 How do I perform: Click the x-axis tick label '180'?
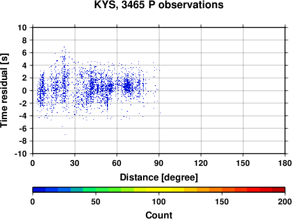(x=285, y=163)
